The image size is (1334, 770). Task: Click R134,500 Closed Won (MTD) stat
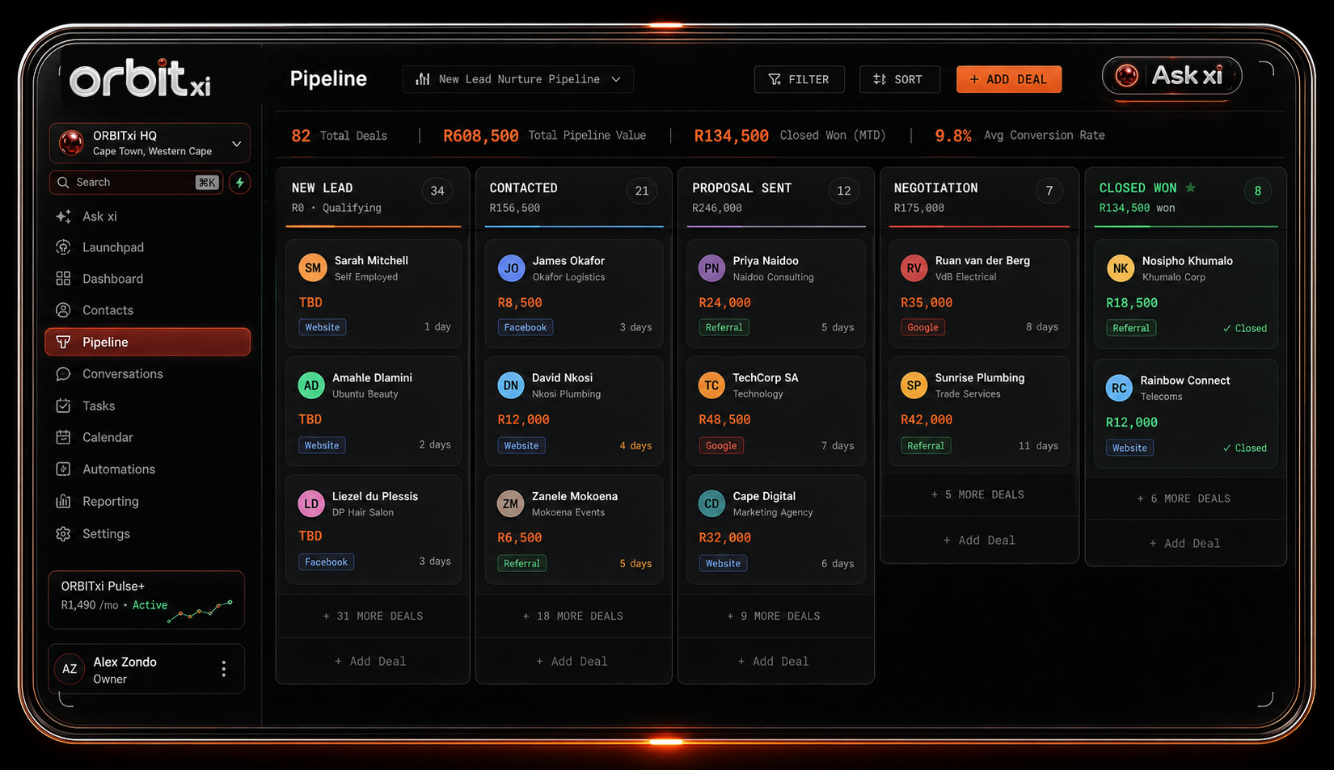point(790,136)
